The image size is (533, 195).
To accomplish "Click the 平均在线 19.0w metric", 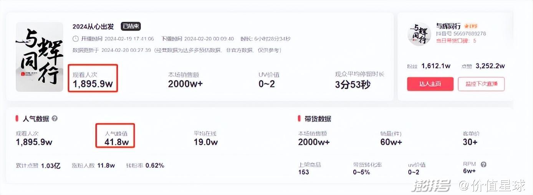I will pyautogui.click(x=205, y=138).
